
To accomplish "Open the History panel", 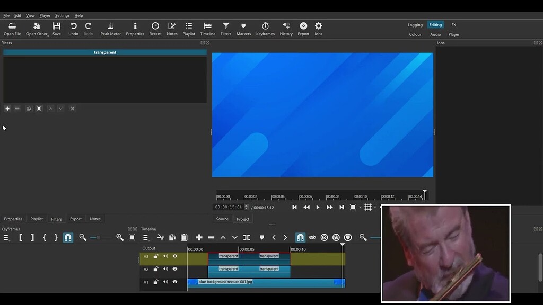I will tap(286, 29).
